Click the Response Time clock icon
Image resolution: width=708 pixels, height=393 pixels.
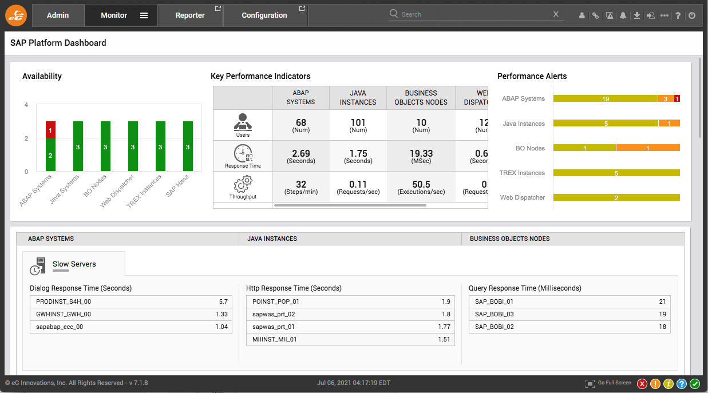[x=243, y=153]
